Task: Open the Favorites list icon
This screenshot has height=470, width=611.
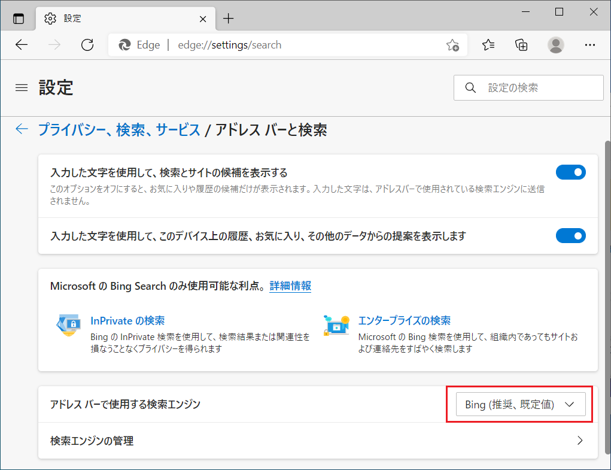Action: [488, 45]
